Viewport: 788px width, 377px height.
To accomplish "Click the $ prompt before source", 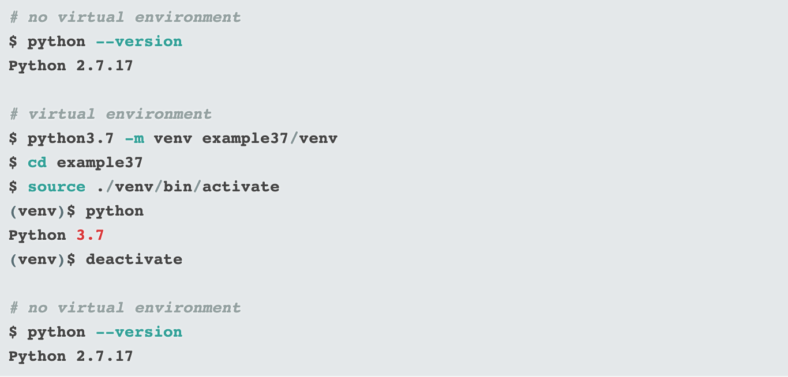I will 13,187.
